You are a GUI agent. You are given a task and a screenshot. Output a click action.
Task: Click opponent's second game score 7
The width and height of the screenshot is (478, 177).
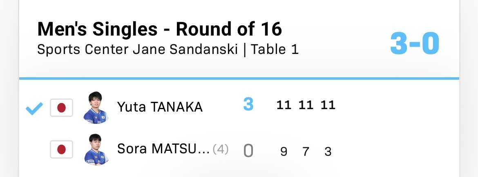pos(306,152)
